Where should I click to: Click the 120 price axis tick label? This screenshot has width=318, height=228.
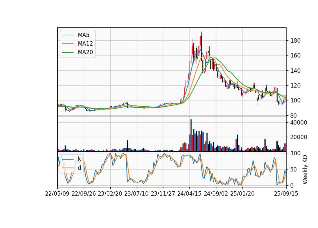(295, 86)
